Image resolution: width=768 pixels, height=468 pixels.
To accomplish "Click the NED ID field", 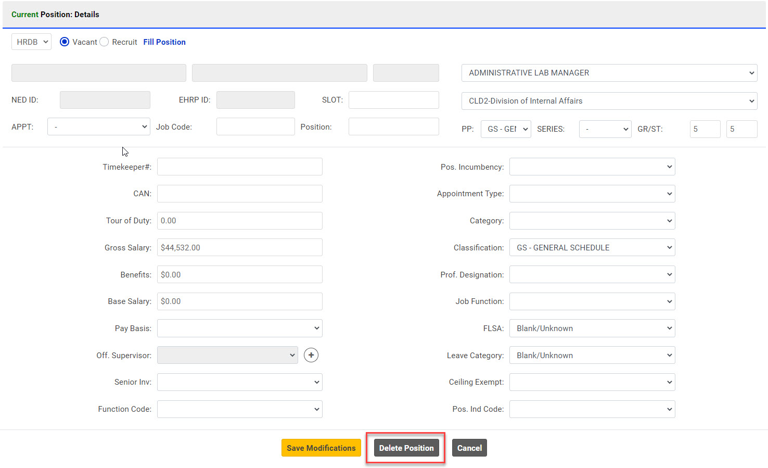I will (x=105, y=100).
